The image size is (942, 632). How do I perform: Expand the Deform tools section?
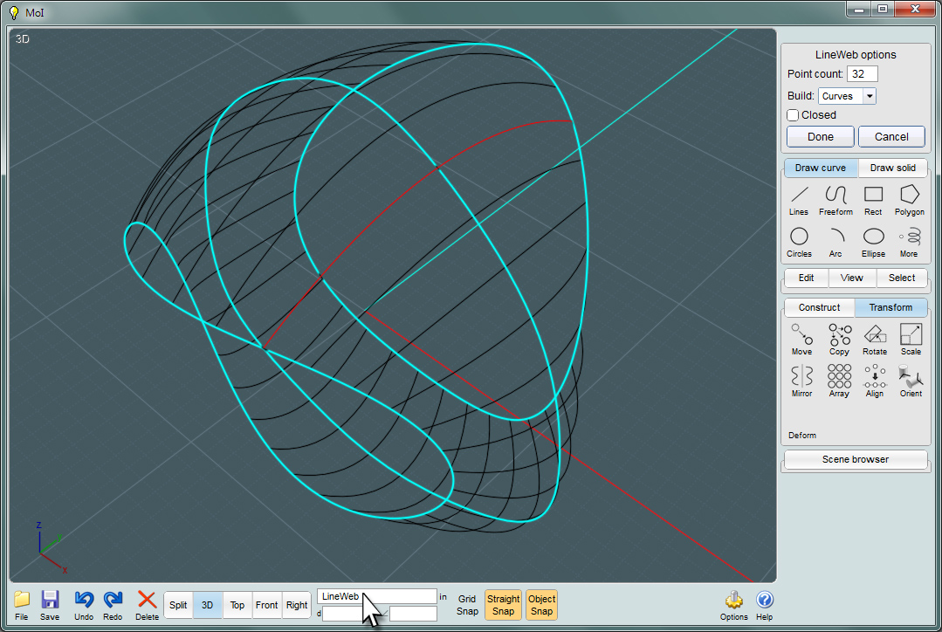pyautogui.click(x=802, y=435)
